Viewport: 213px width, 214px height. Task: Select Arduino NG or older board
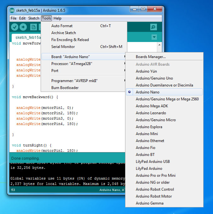pyautogui.click(x=164, y=182)
